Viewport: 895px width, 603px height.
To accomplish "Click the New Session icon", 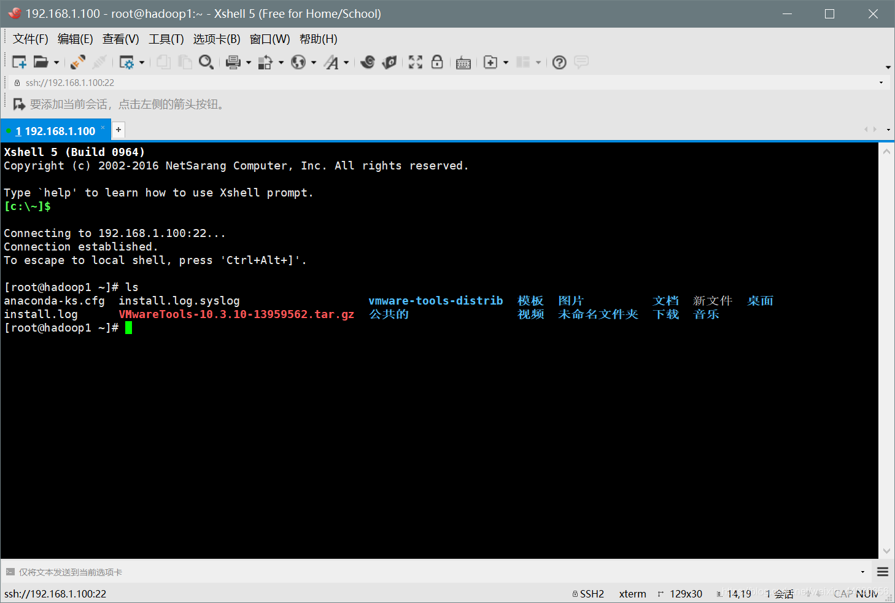I will pyautogui.click(x=19, y=62).
